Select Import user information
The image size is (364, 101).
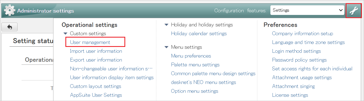96,51
